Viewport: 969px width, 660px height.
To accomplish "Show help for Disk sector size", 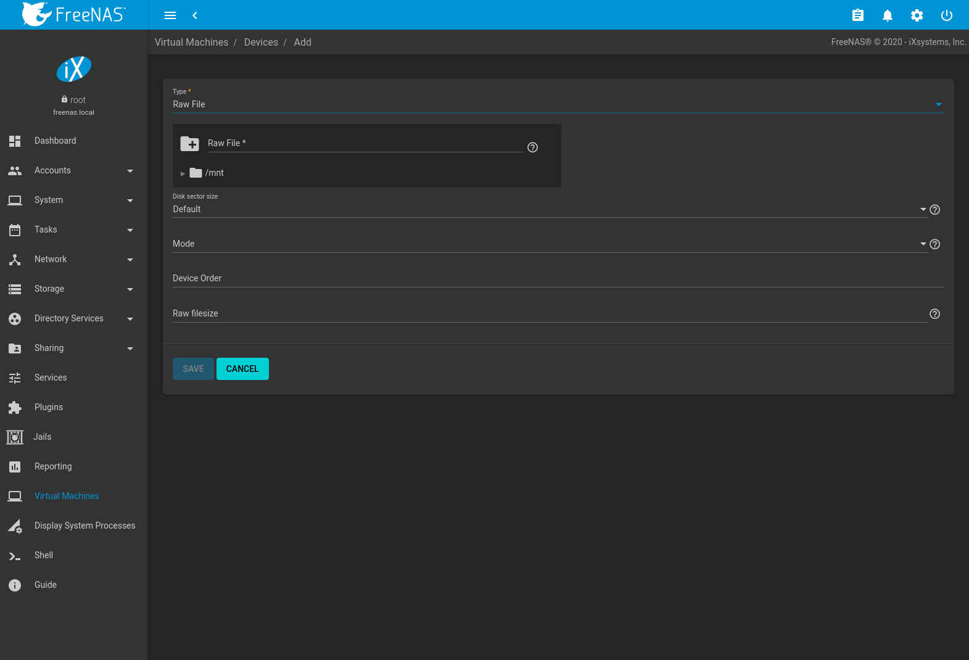I will tap(934, 210).
